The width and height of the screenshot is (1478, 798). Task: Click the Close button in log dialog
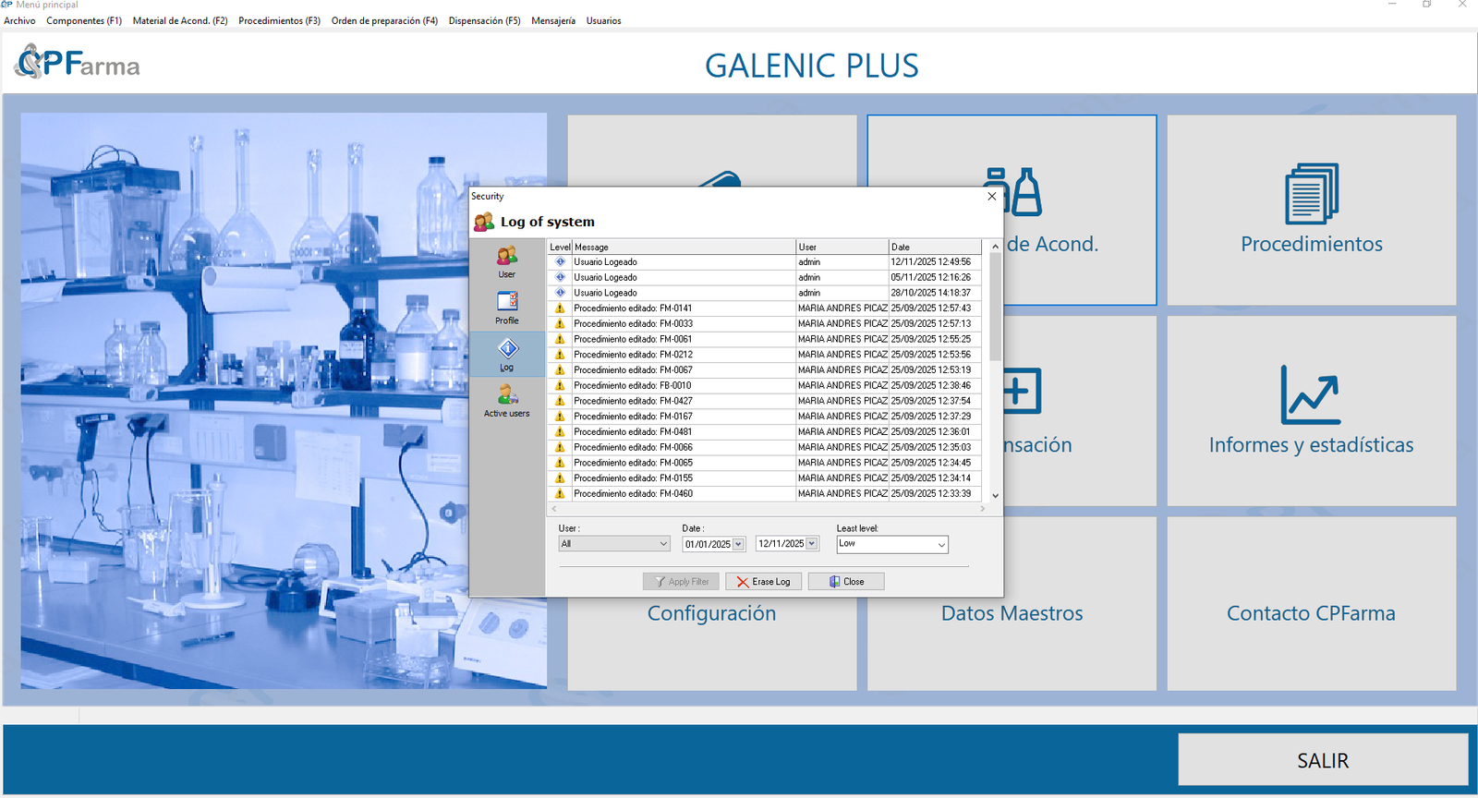pyautogui.click(x=846, y=582)
